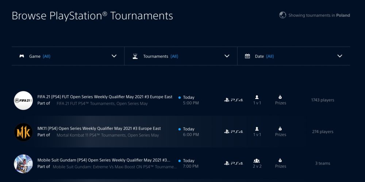
Task: Click the PS4 logo in MK11 row
Action: click(233, 132)
